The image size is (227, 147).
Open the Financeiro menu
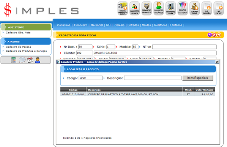(80, 25)
